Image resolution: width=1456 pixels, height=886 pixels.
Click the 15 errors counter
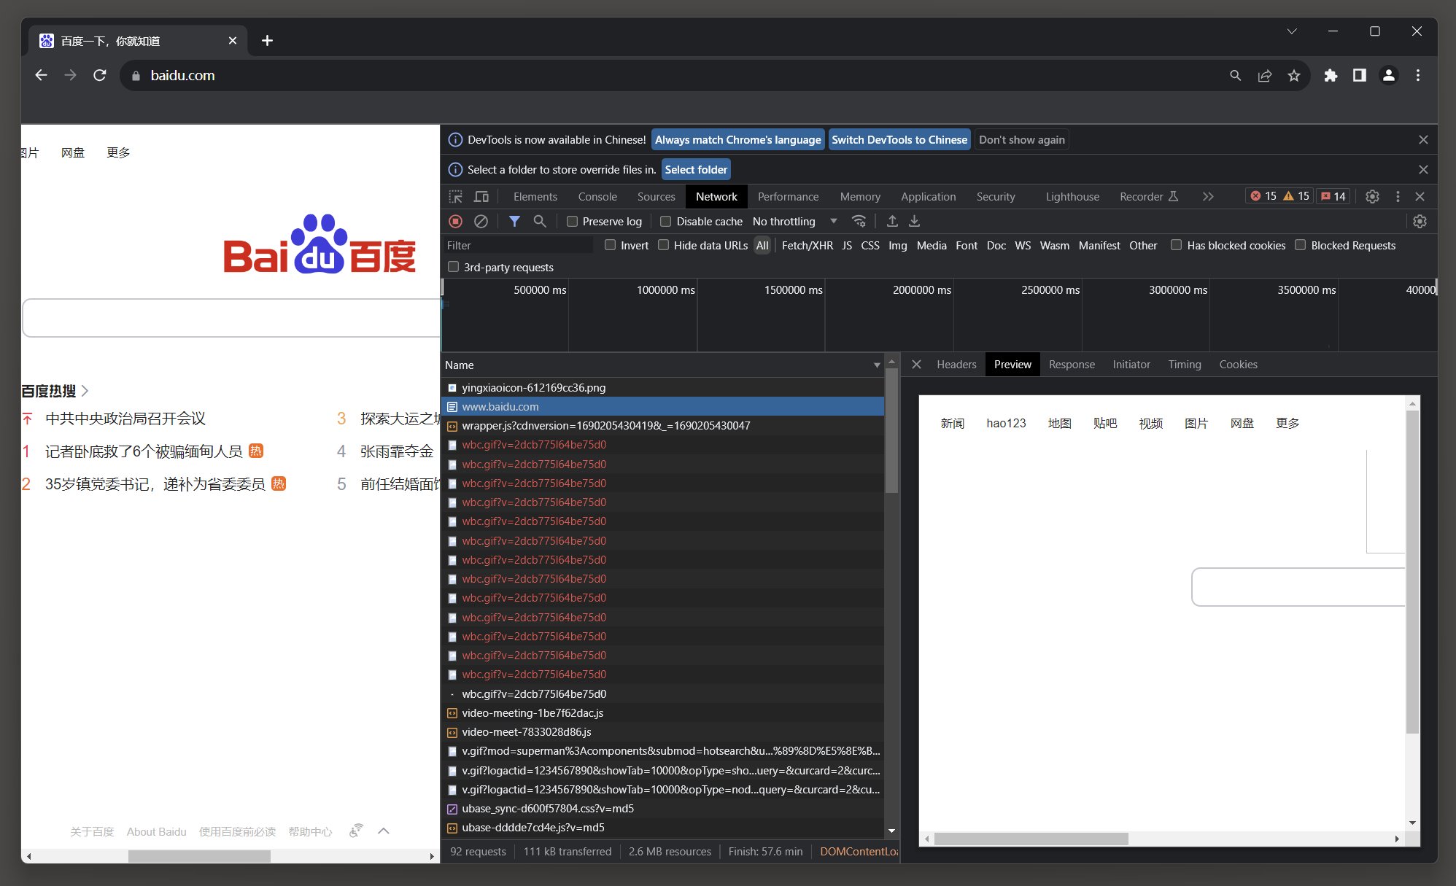click(1263, 196)
